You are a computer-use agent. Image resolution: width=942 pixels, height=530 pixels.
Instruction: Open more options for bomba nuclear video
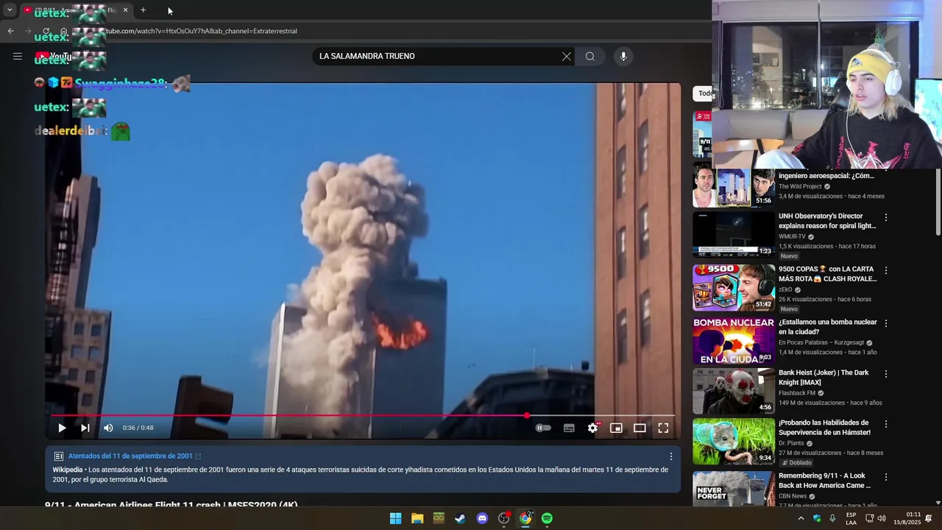tap(886, 323)
